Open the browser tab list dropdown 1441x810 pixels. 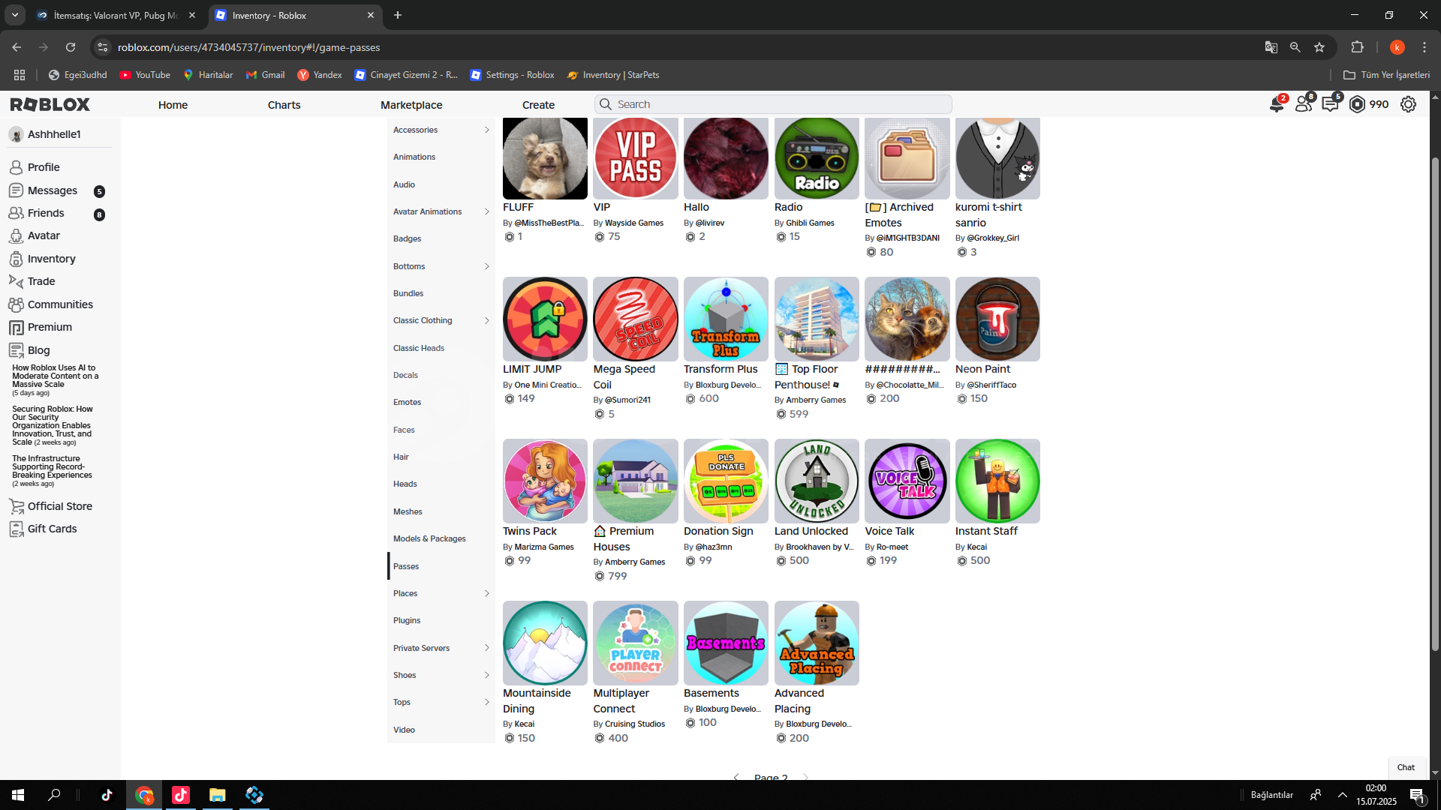coord(15,15)
